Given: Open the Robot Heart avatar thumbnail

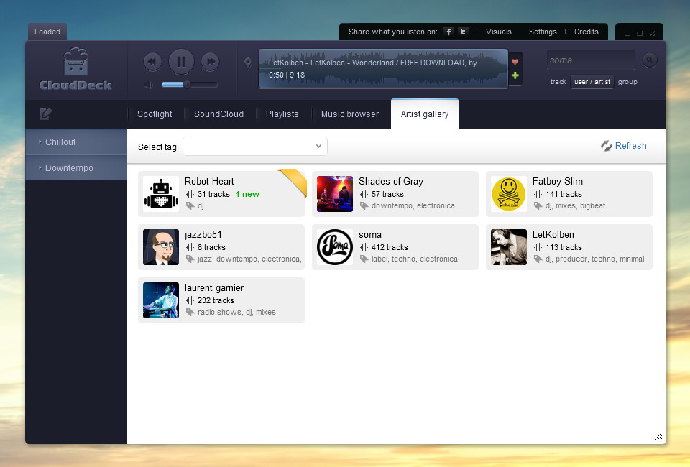Looking at the screenshot, I should tap(161, 194).
